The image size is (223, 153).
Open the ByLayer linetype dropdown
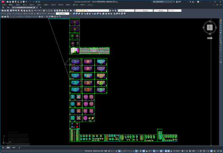144,11
